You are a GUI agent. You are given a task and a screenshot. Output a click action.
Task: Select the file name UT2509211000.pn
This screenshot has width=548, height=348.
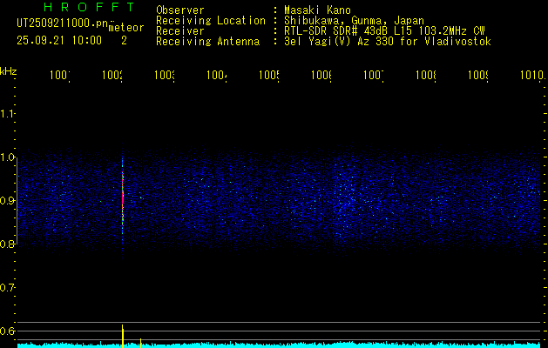[x=62, y=23]
